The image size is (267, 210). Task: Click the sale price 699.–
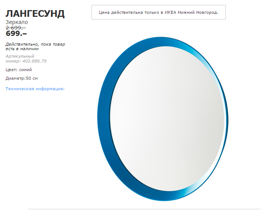click(16, 33)
